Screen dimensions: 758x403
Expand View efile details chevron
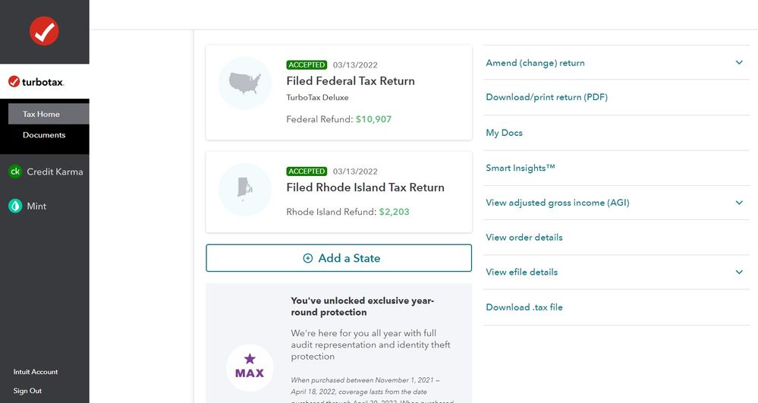point(739,272)
